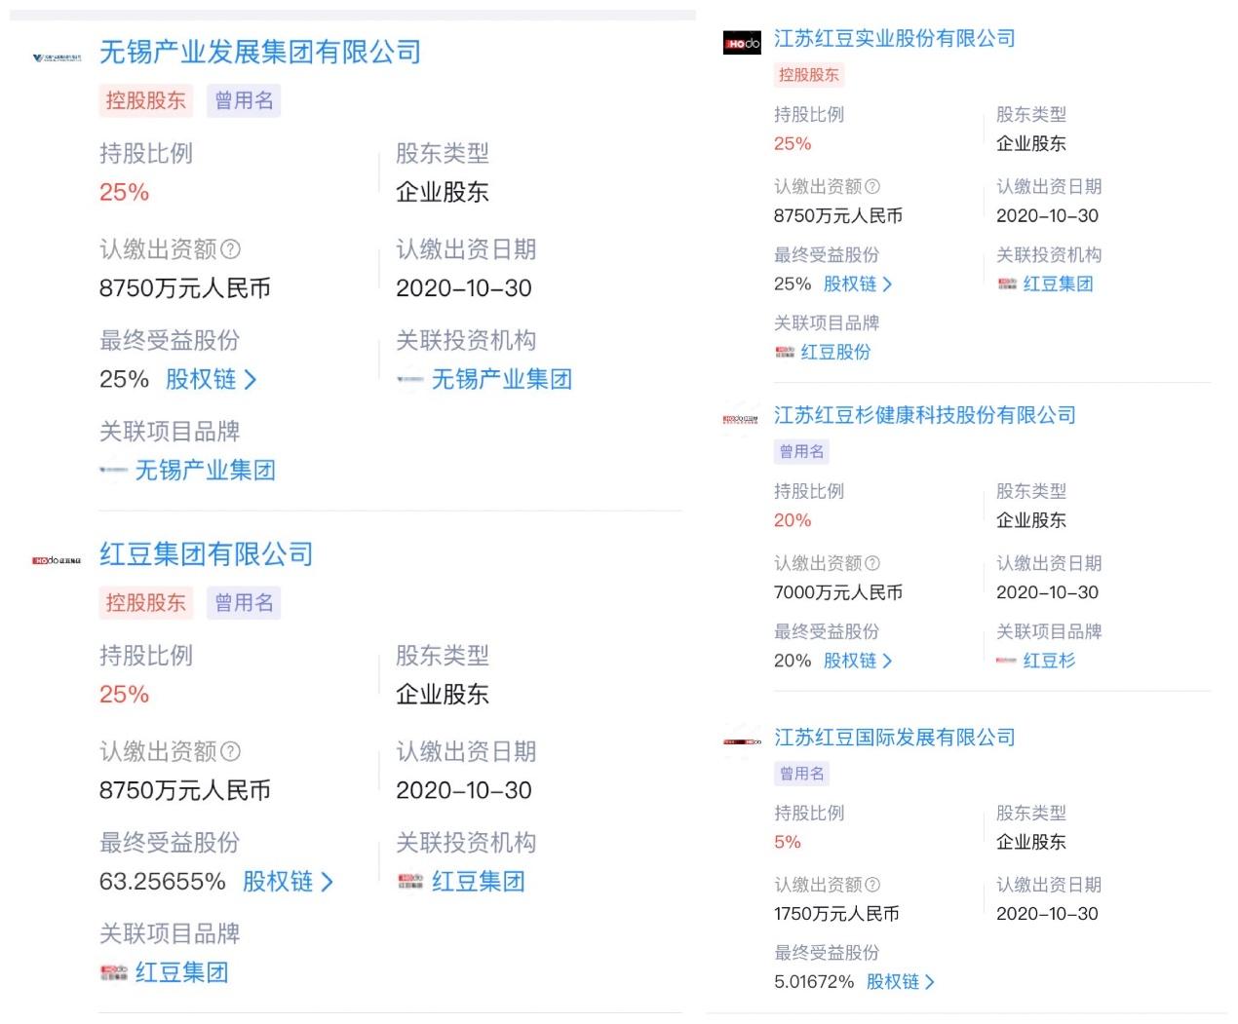This screenshot has width=1238, height=1024.
Task: Select 1750万元人民币 subscribed capital value
Action: tap(836, 914)
